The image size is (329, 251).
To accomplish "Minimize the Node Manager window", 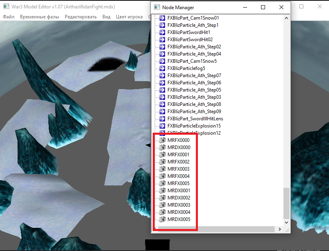I will coord(245,7).
